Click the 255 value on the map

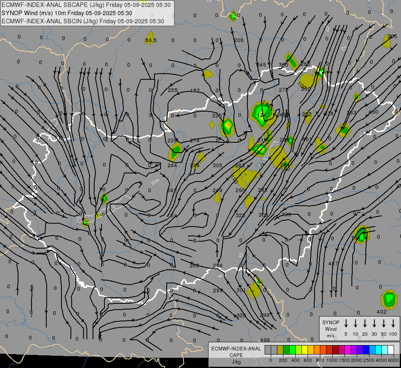173,90
